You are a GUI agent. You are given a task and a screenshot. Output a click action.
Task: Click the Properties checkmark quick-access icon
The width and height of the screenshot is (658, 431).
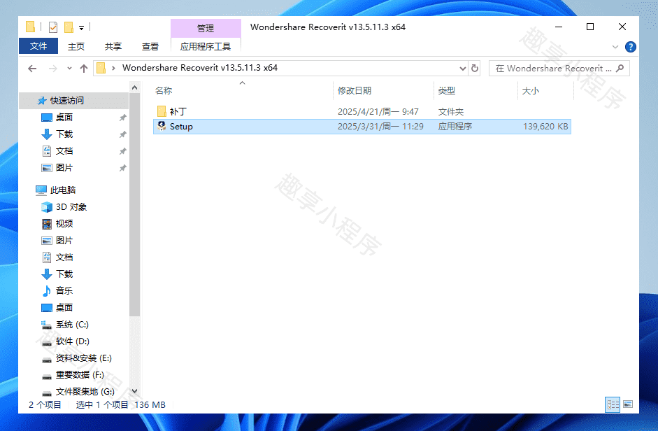[53, 27]
